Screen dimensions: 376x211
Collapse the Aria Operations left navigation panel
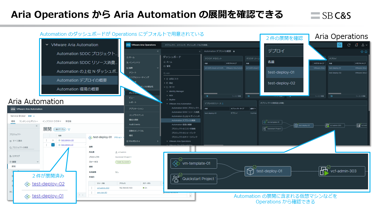click(x=157, y=51)
